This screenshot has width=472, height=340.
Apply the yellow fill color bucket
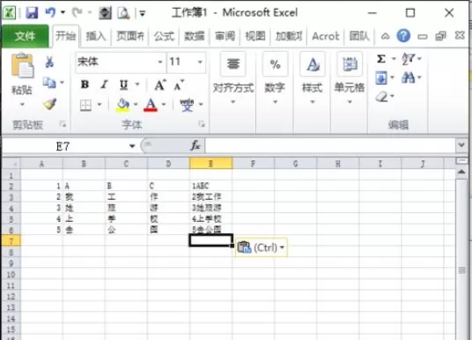(122, 105)
